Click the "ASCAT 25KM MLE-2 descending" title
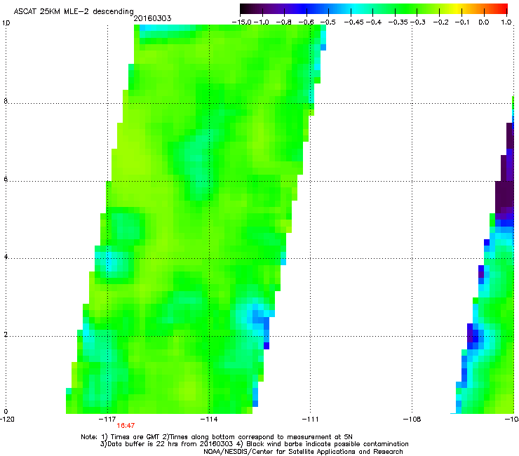 74,11
